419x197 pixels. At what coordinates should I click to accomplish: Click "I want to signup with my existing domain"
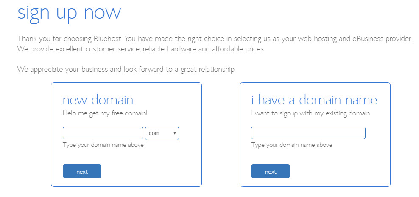pyautogui.click(x=310, y=113)
